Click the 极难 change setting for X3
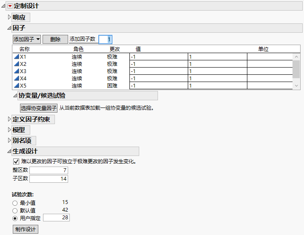The width and height of the screenshot is (304, 235). tap(112, 71)
